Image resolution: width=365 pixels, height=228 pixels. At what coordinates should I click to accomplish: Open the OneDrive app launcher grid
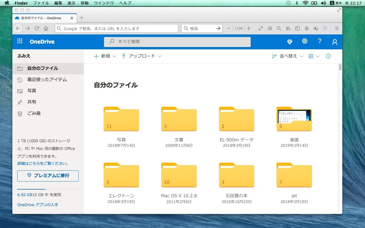[20, 41]
